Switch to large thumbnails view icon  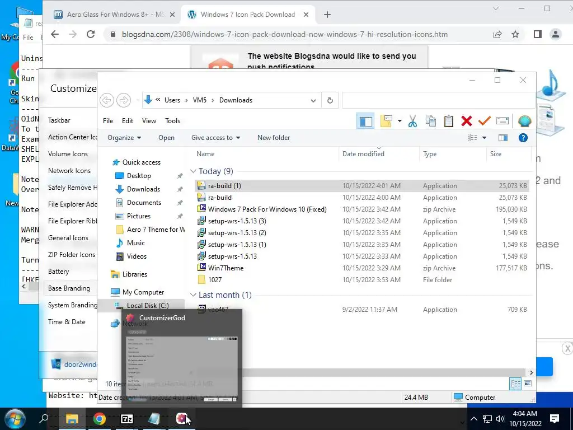point(527,384)
